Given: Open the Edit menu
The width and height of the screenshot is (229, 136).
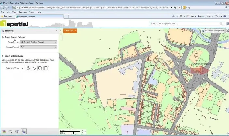Looking at the screenshot, I should coord(8,12).
